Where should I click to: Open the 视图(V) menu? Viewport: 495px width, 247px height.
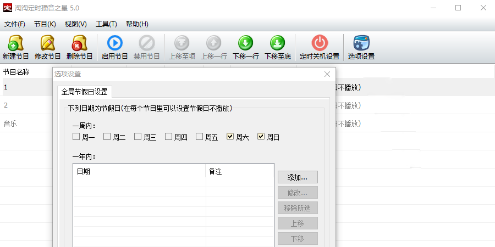click(x=76, y=24)
